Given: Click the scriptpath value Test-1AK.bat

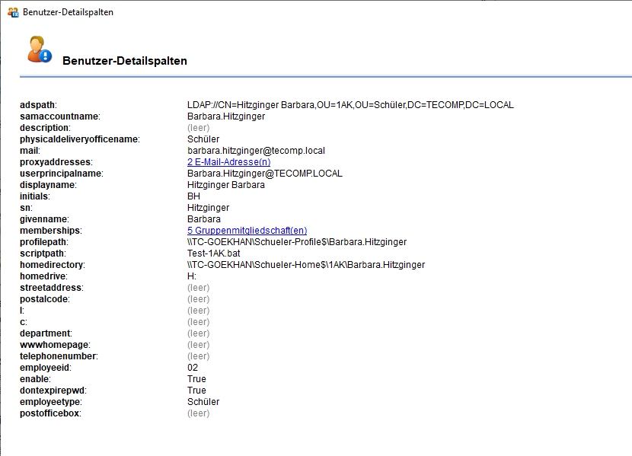Looking at the screenshot, I should point(214,254).
